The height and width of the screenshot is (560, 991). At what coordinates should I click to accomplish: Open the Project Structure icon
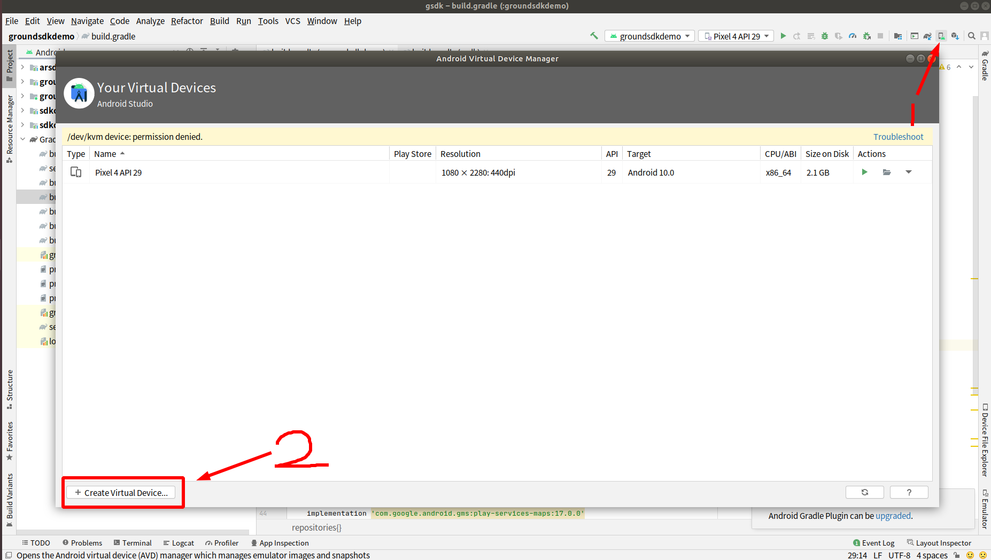pyautogui.click(x=898, y=36)
